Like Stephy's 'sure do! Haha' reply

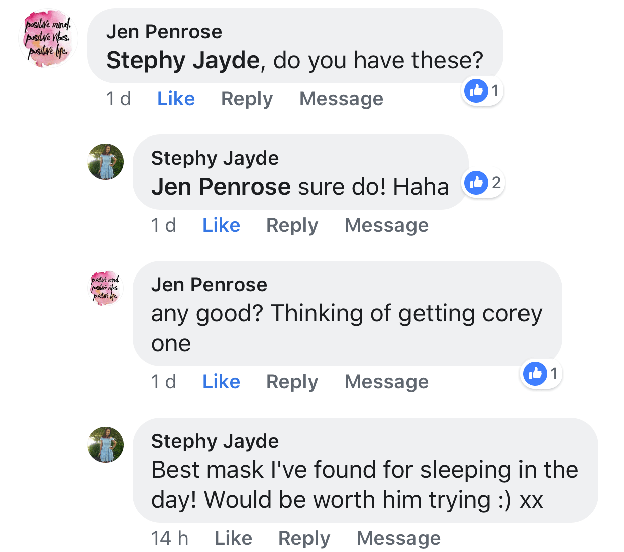click(221, 225)
